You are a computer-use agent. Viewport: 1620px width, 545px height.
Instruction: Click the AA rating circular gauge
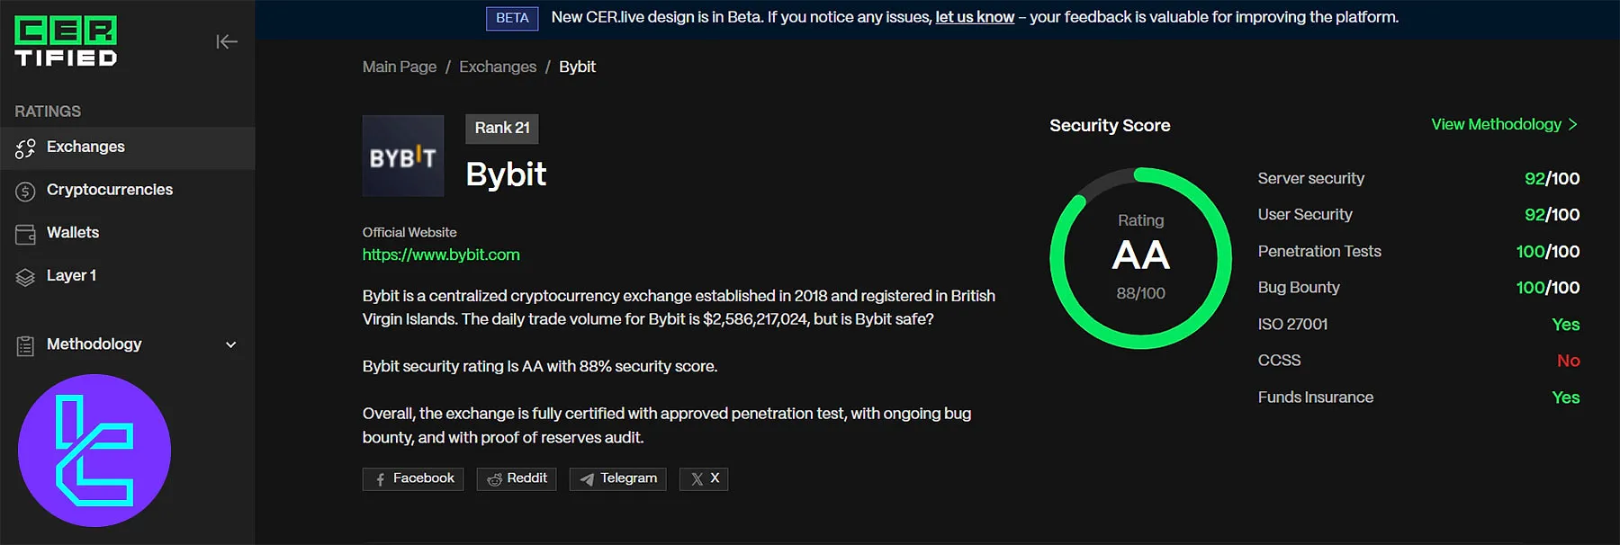[1140, 258]
